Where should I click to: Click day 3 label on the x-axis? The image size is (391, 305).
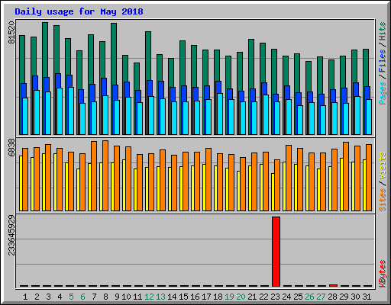pyautogui.click(x=48, y=297)
